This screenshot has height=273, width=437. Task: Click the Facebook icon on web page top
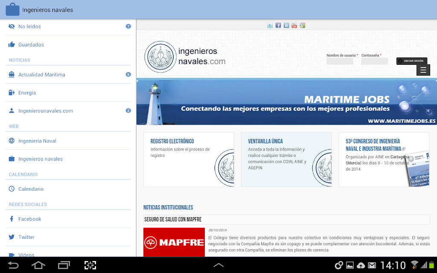(x=278, y=25)
